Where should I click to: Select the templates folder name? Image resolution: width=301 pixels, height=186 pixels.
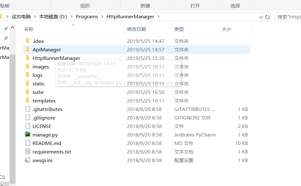click(x=44, y=101)
